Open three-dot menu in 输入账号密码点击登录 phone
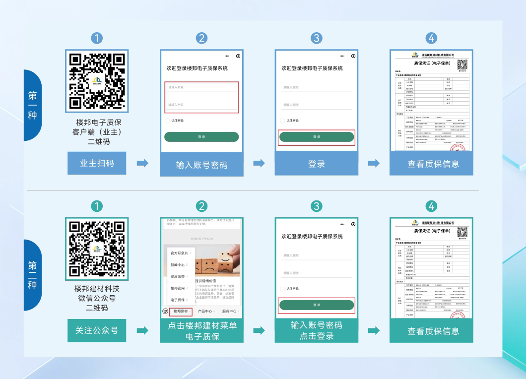Viewport: 526px width, 379px height. click(342, 224)
